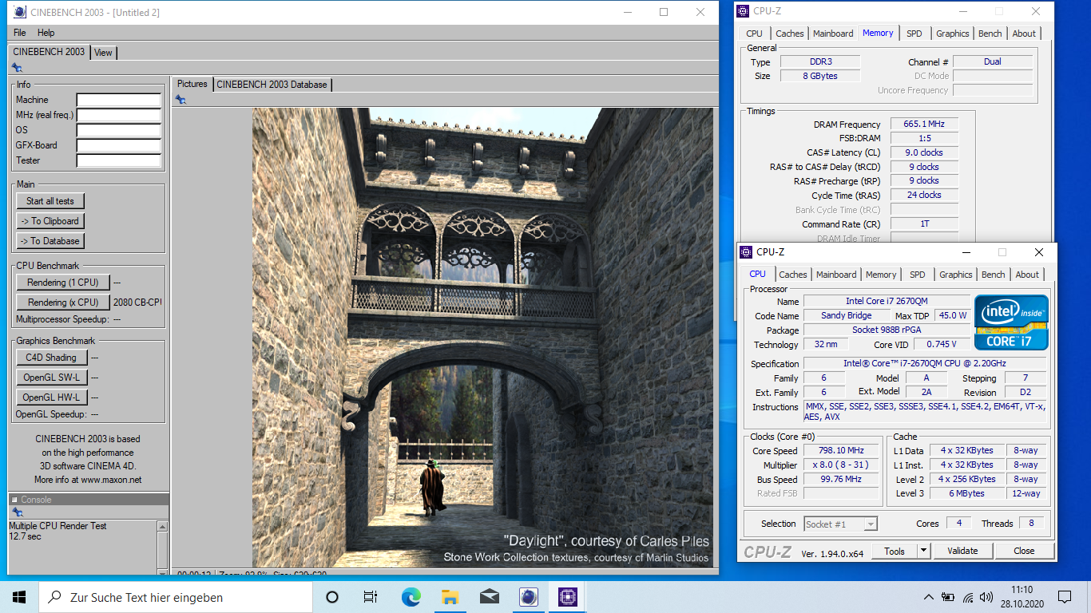
Task: Open Mainboard tab in back CPU-Z window
Action: pos(833,34)
